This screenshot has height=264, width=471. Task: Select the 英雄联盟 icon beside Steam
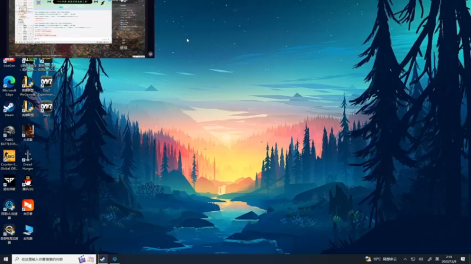click(28, 109)
